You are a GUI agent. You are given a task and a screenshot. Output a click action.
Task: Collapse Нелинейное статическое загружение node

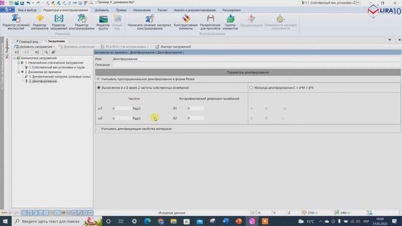tap(18, 63)
